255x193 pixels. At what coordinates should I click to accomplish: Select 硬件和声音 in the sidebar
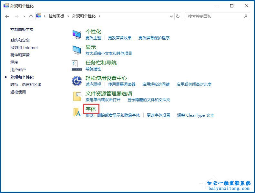pos(20,55)
